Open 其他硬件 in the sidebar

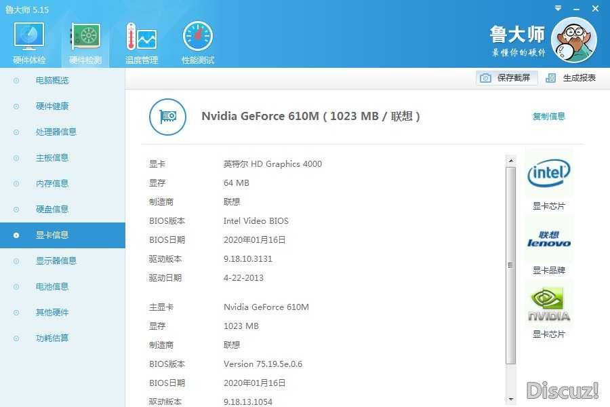click(62, 312)
